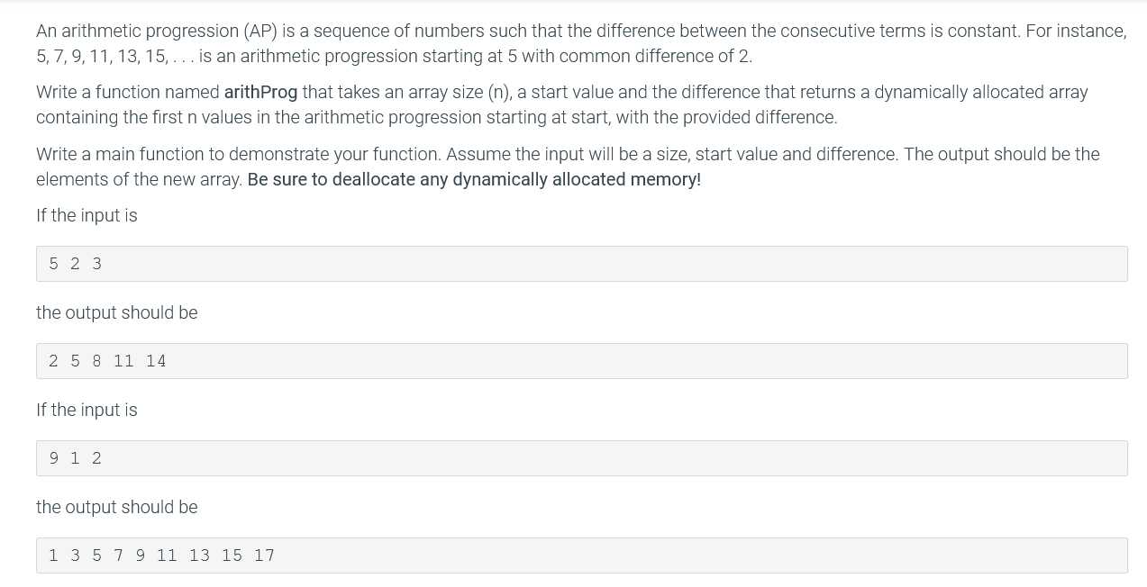1147x587 pixels.
Task: Click "the output should be" above "2 5 8 11 14"
Action: 117,312
